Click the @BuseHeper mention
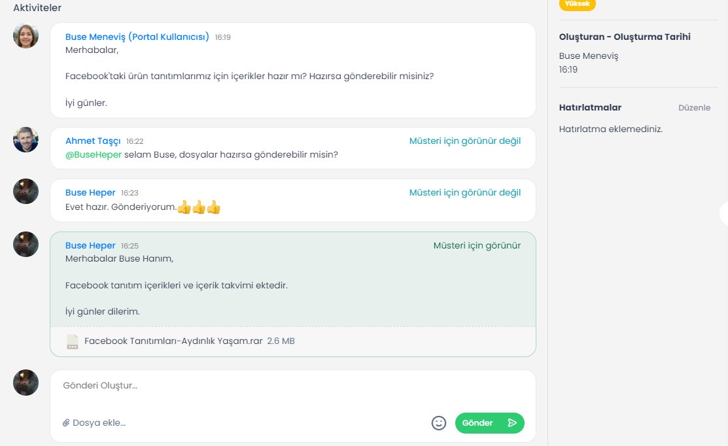Viewport: 728px width, 446px height. pyautogui.click(x=94, y=155)
